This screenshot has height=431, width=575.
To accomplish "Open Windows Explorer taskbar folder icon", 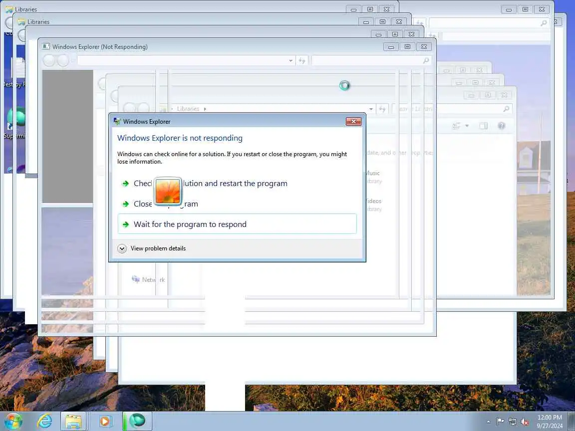I will pos(73,421).
